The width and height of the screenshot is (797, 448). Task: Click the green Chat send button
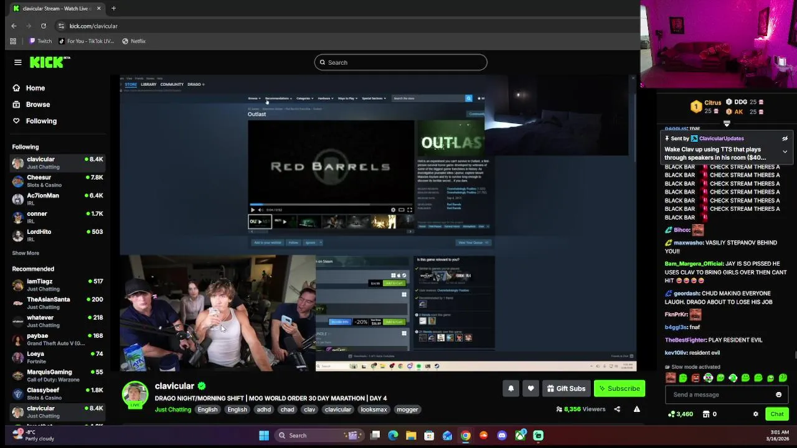coord(777,414)
